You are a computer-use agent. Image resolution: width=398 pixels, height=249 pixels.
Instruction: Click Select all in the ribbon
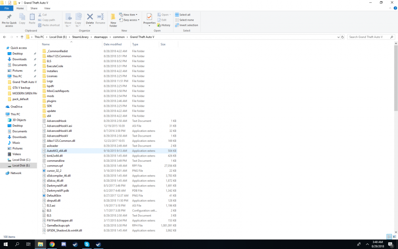184,15
